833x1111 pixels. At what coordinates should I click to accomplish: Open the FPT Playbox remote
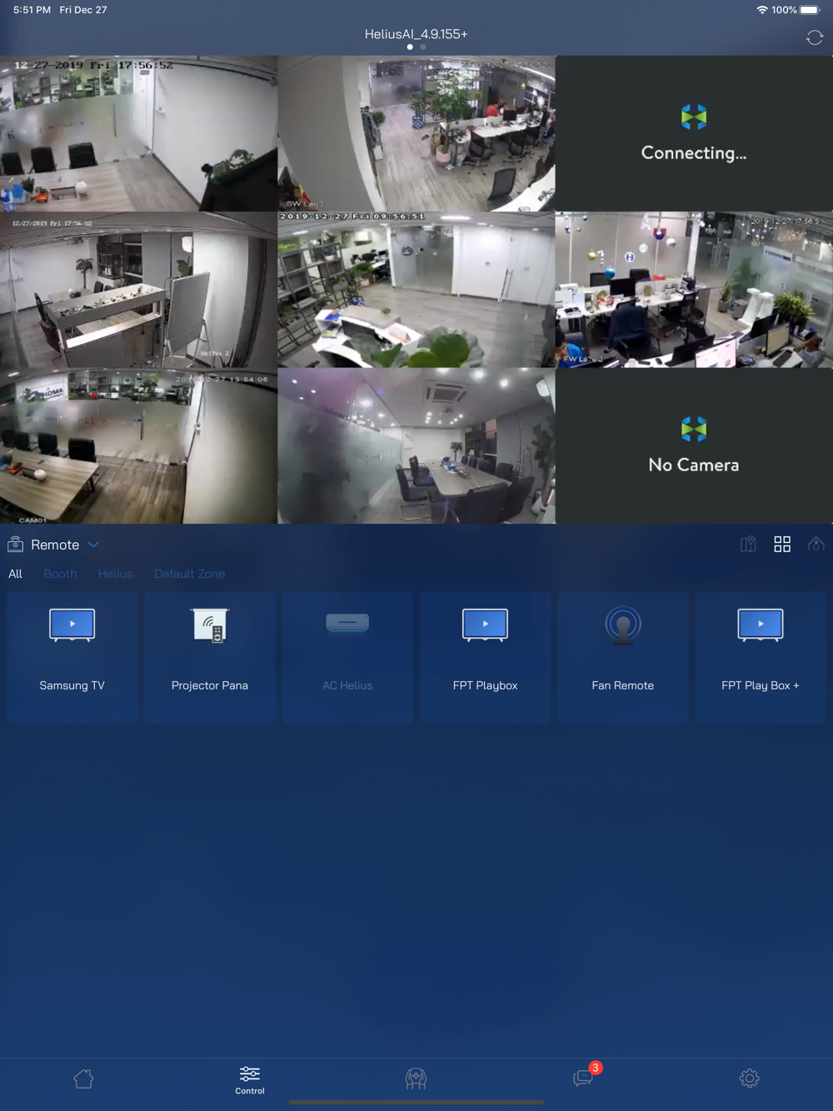coord(486,657)
